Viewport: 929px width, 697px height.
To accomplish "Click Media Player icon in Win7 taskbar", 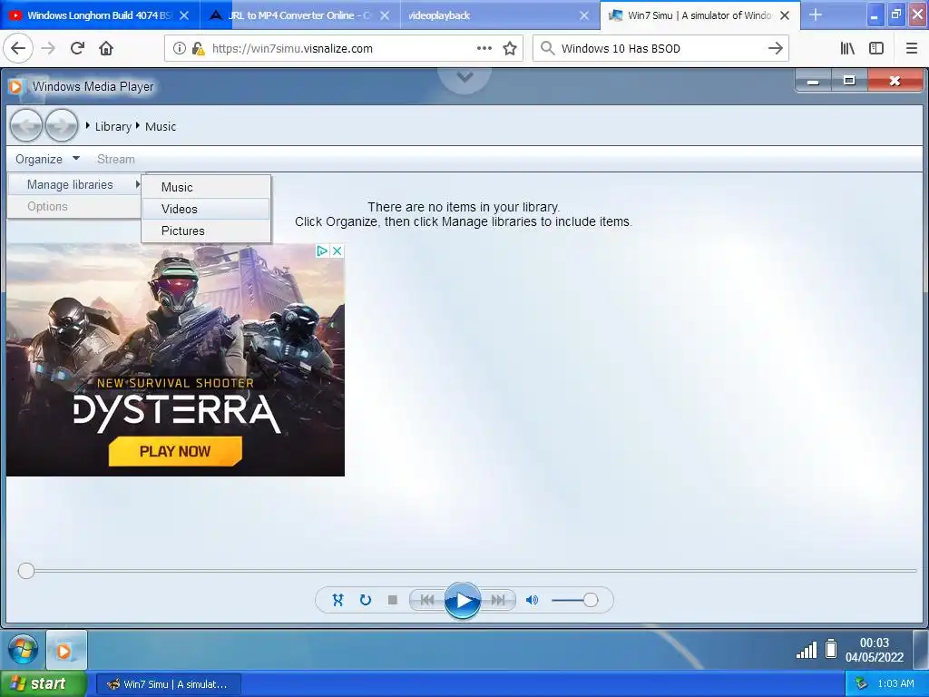I will click(x=66, y=650).
